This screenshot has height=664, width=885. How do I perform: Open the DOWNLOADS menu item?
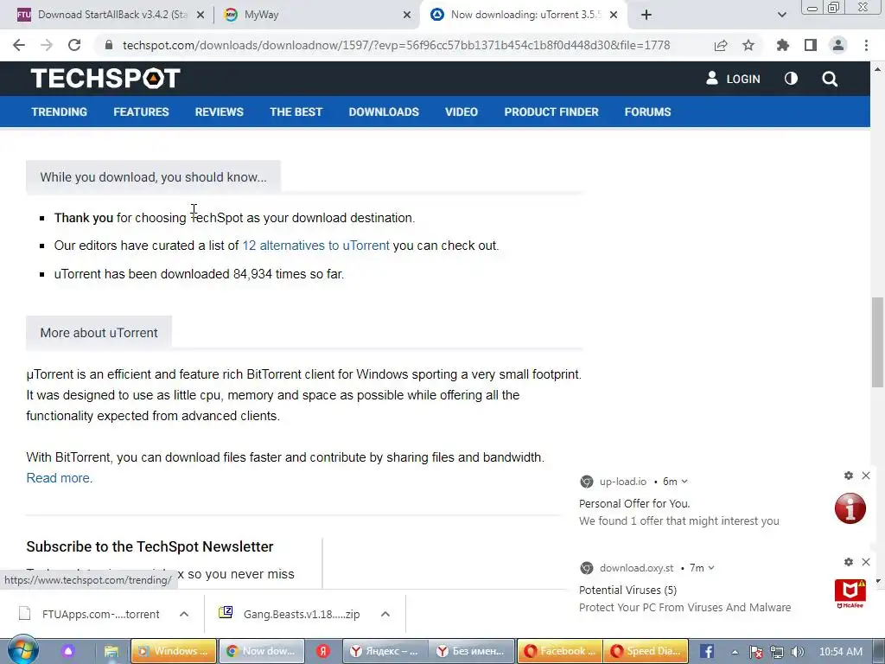(x=384, y=112)
